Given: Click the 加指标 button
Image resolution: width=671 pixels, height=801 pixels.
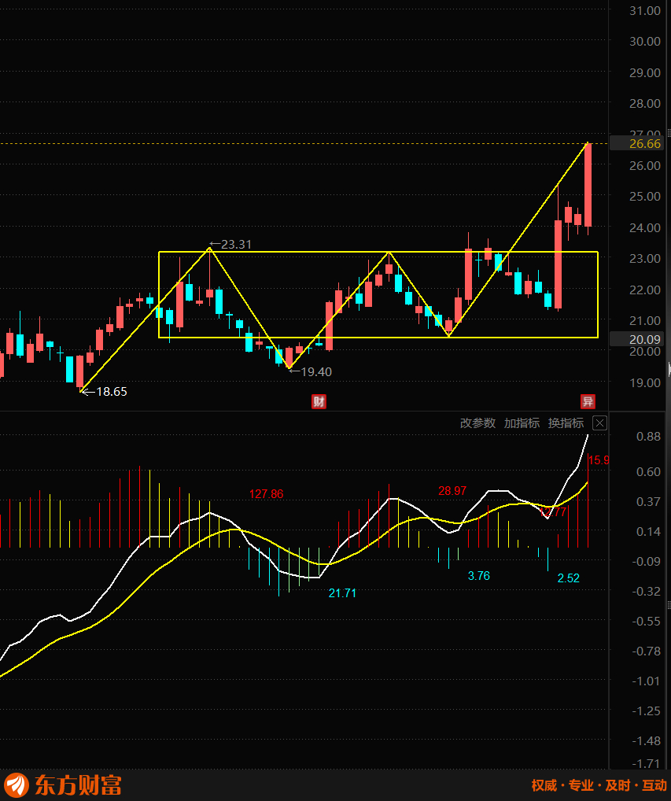Looking at the screenshot, I should click(522, 423).
